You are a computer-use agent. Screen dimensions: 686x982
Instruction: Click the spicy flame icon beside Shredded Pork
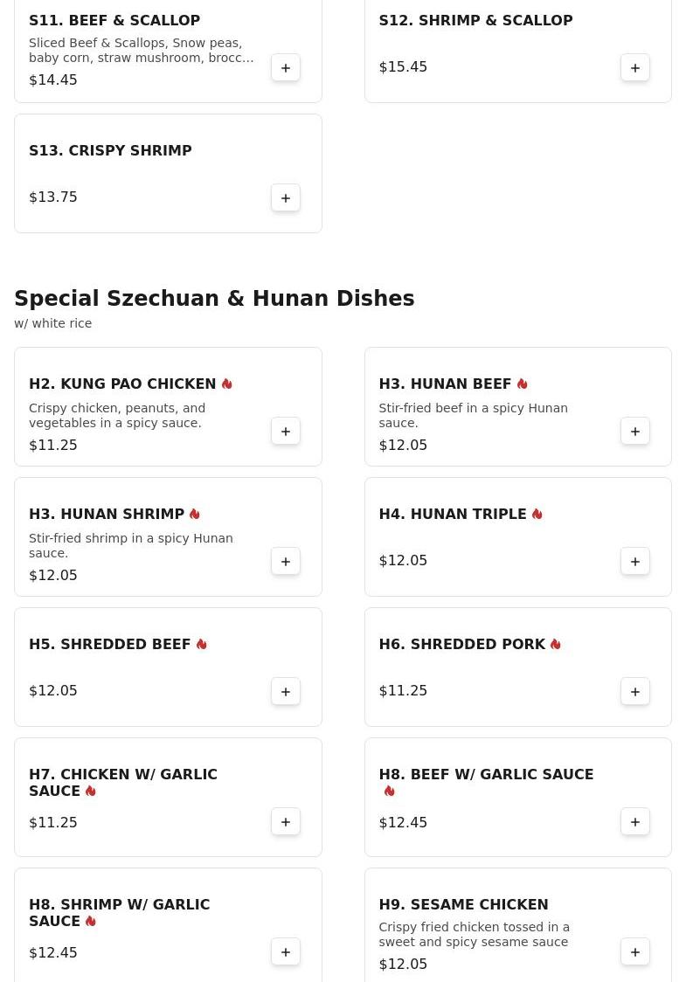[x=556, y=645]
